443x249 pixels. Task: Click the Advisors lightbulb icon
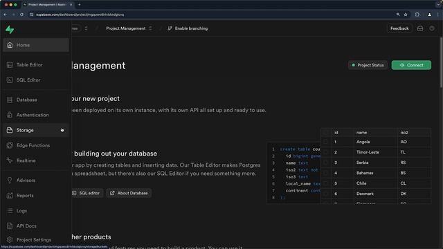pyautogui.click(x=10, y=180)
